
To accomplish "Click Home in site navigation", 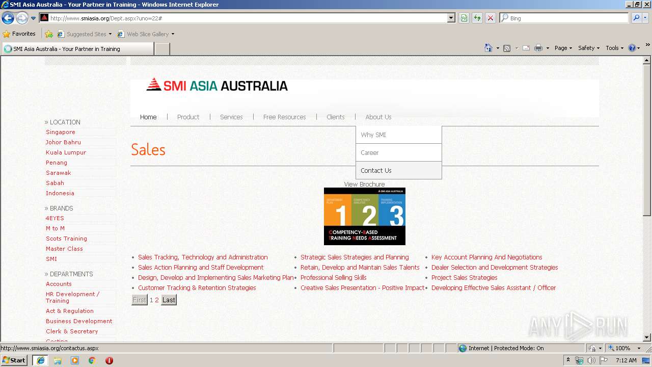I will [148, 117].
